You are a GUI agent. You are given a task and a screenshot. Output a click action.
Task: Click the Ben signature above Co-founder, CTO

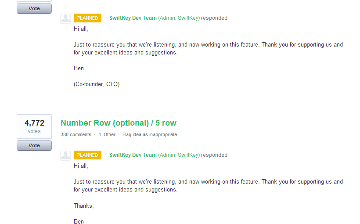[79, 69]
